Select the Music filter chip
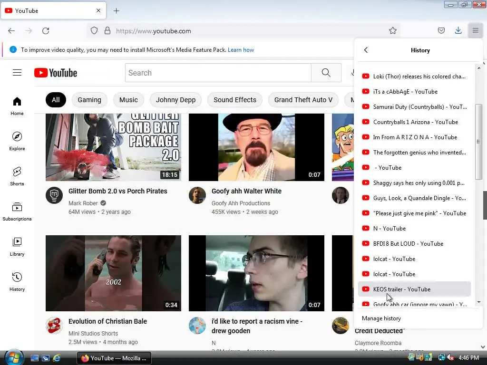487x365 pixels. (128, 100)
